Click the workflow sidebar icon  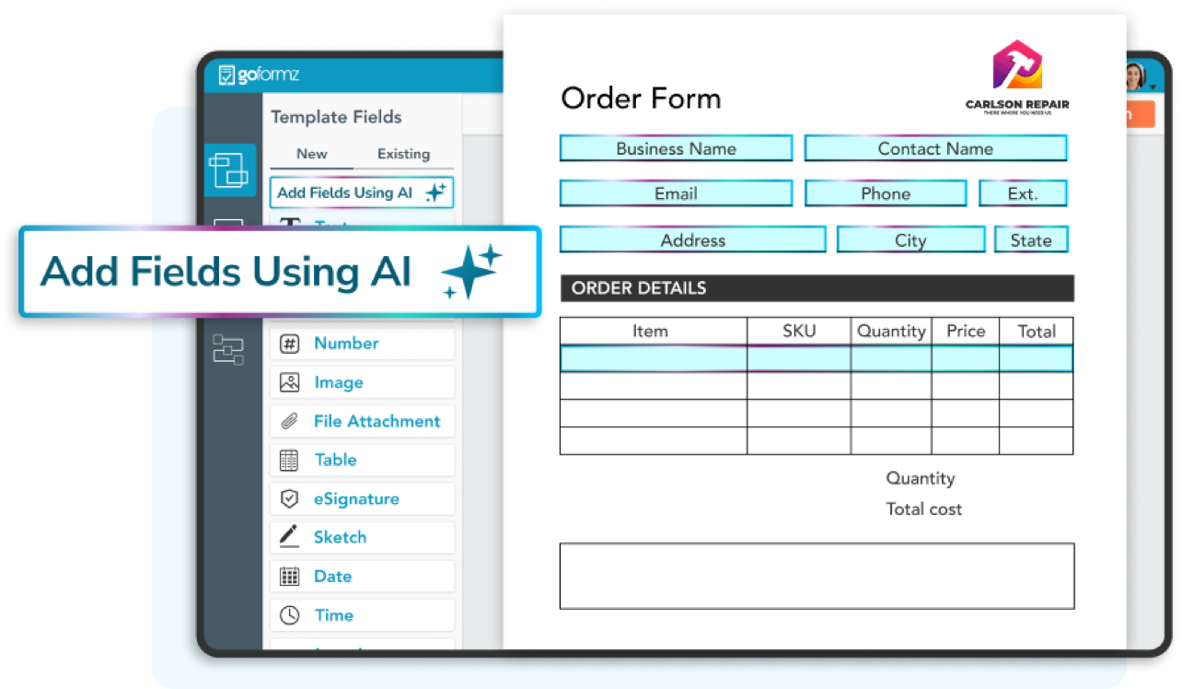229,348
